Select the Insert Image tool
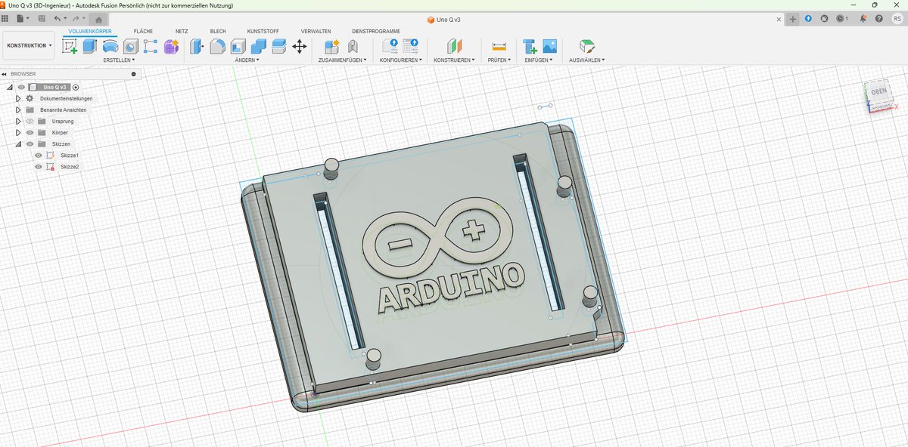Viewport: 908px width, 447px height. coord(550,46)
